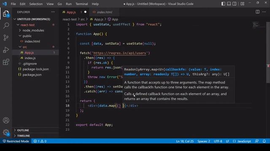Open the reqres.in API URL link in code
Viewport: 270px width, 151px height.
point(119,53)
